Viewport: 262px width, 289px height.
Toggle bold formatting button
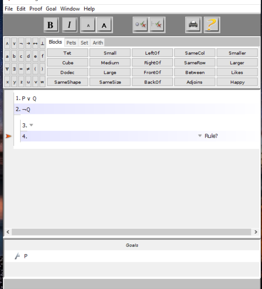coord(51,25)
